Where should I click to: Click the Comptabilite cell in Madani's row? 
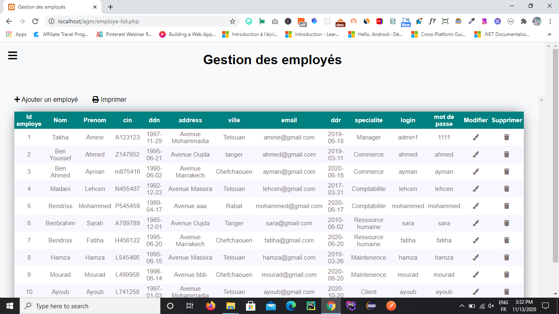[369, 189]
